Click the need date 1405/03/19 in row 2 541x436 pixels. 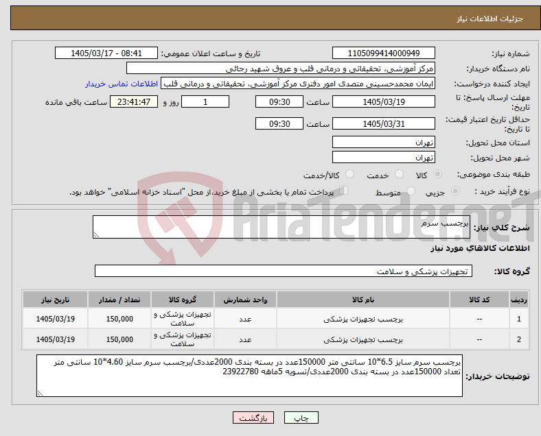[55, 339]
